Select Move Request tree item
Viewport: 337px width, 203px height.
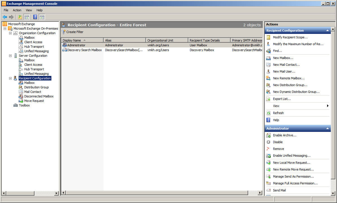tap(34, 101)
